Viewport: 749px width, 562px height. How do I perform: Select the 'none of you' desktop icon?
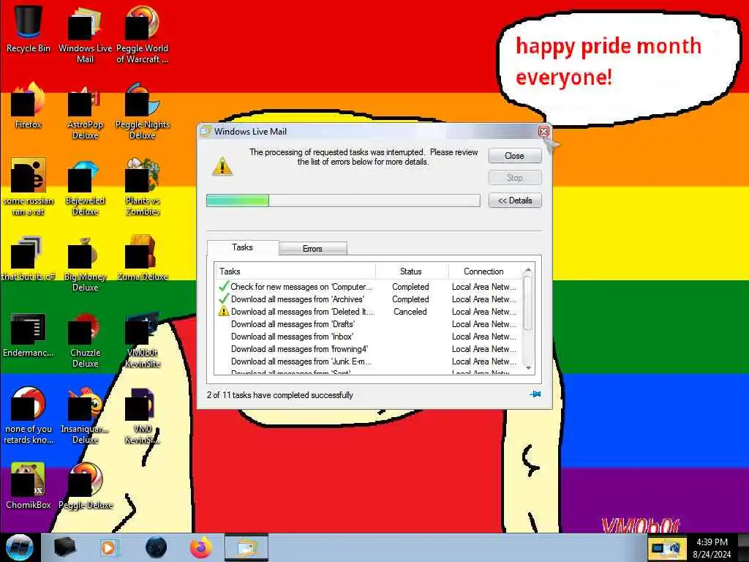[x=29, y=415]
